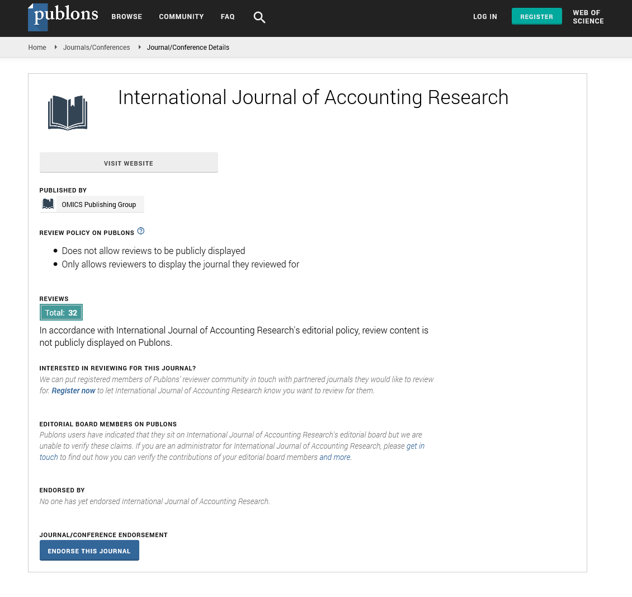This screenshot has height=597, width=632.
Task: Click 'Journal/Conference Endorsement' heading
Action: point(103,535)
